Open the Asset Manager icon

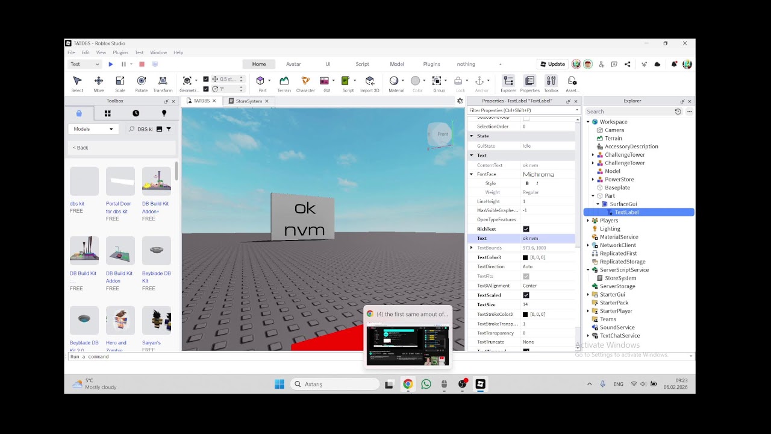pos(572,84)
